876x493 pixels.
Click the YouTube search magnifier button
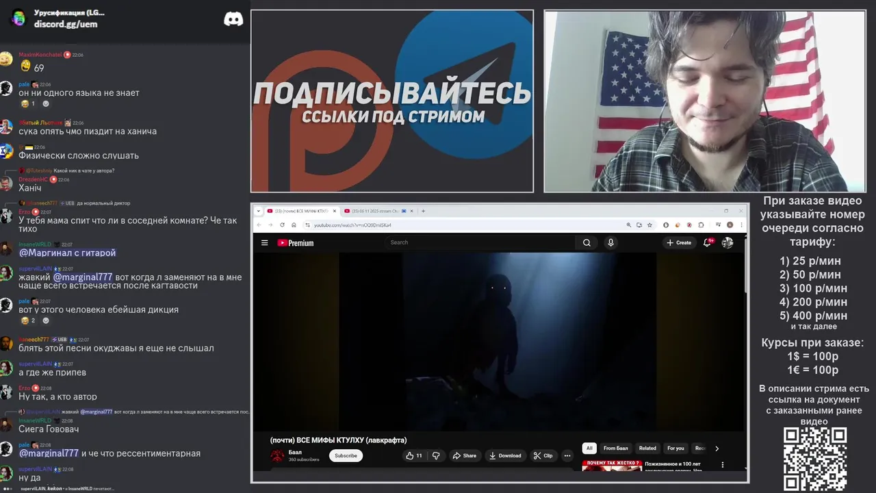(587, 242)
